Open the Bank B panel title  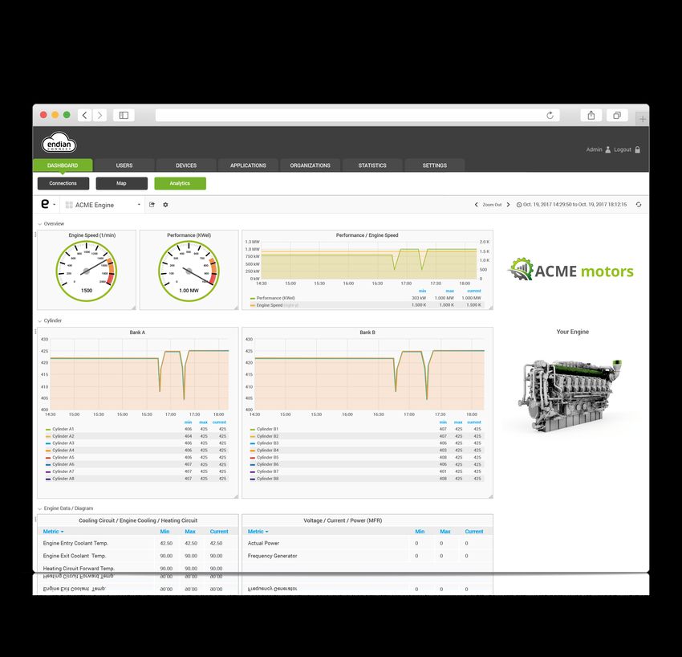coord(367,333)
